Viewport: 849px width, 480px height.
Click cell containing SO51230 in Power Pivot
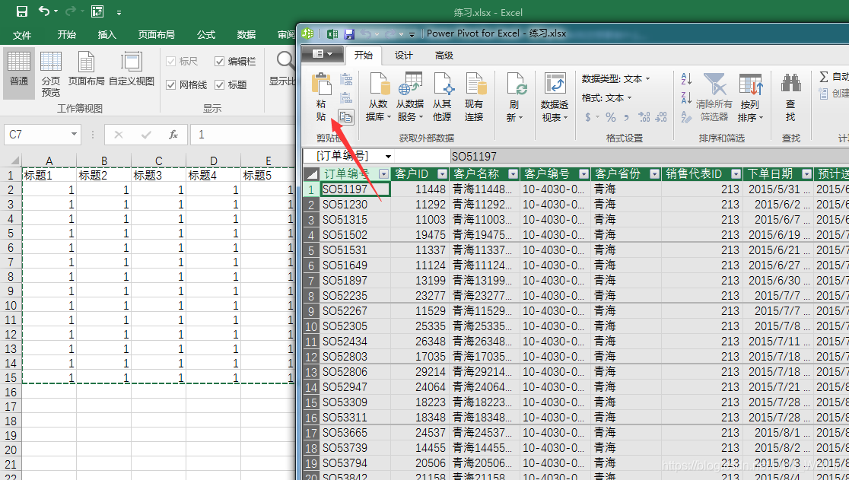coord(355,205)
